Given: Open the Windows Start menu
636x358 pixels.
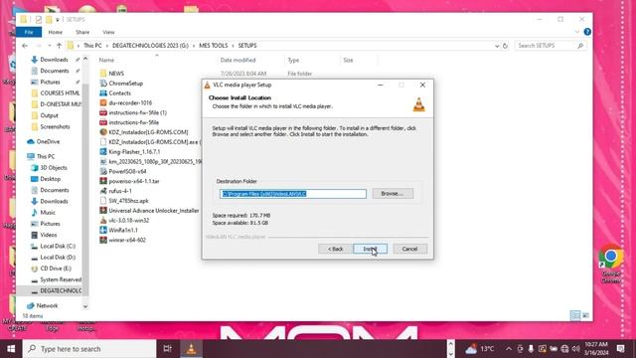Looking at the screenshot, I should [11, 349].
